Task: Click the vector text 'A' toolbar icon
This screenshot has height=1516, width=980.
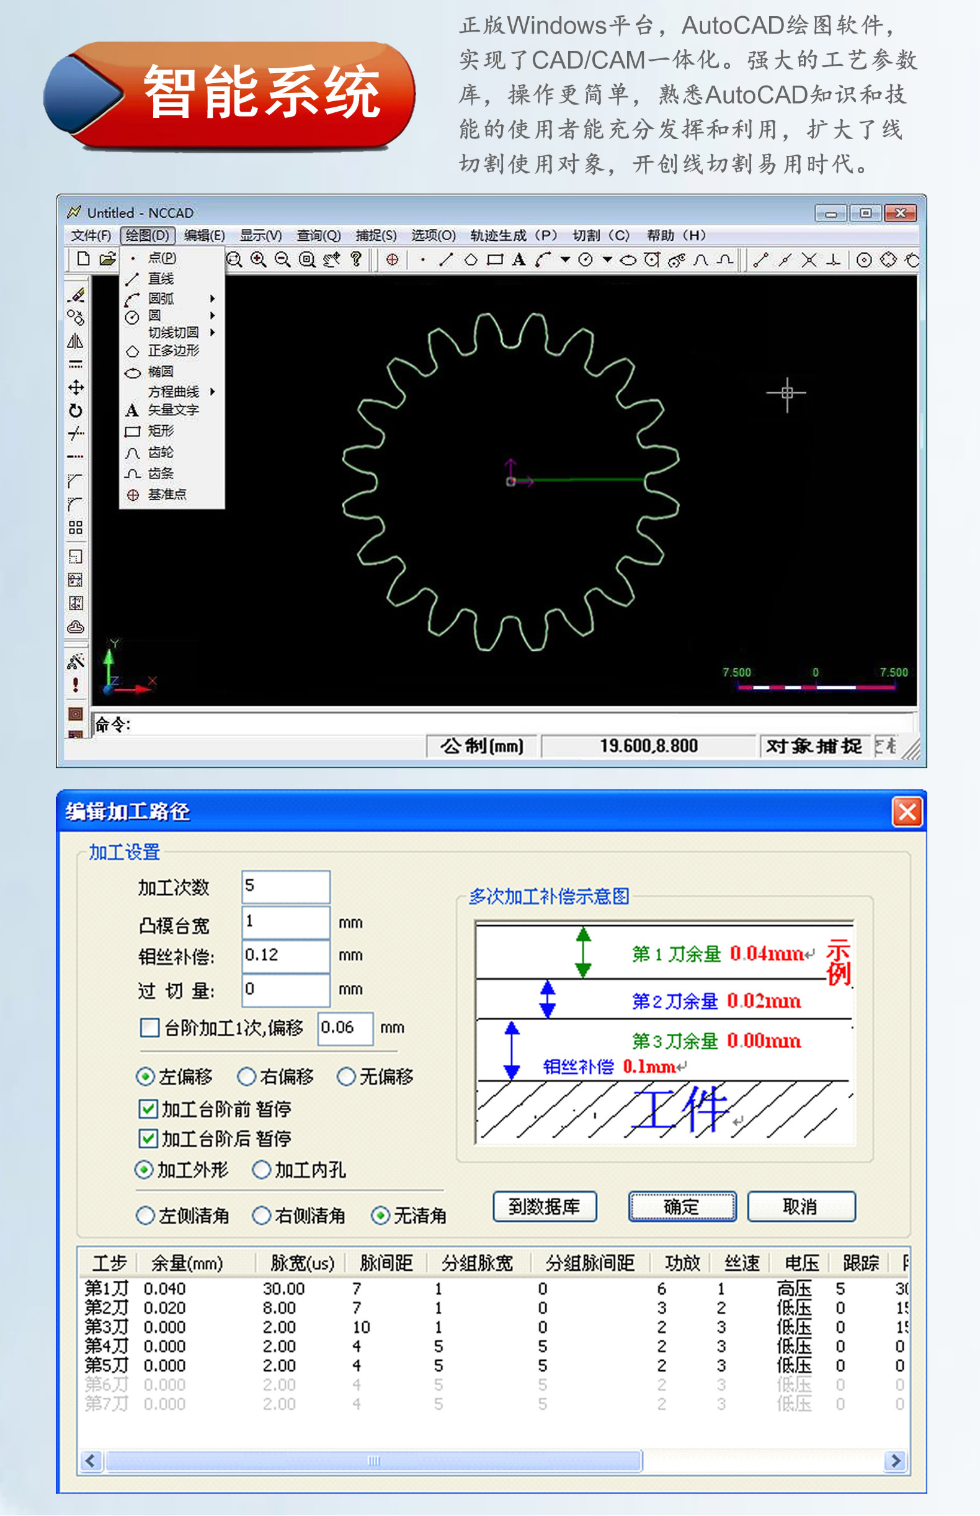Action: [x=519, y=260]
